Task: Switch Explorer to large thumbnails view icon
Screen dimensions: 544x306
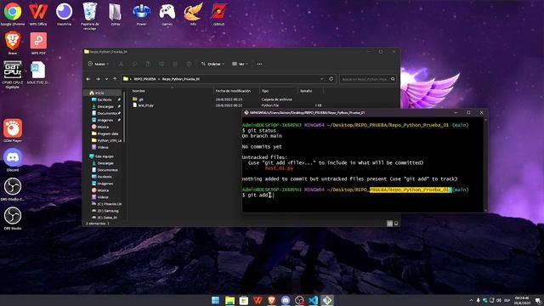Action: click(x=396, y=224)
